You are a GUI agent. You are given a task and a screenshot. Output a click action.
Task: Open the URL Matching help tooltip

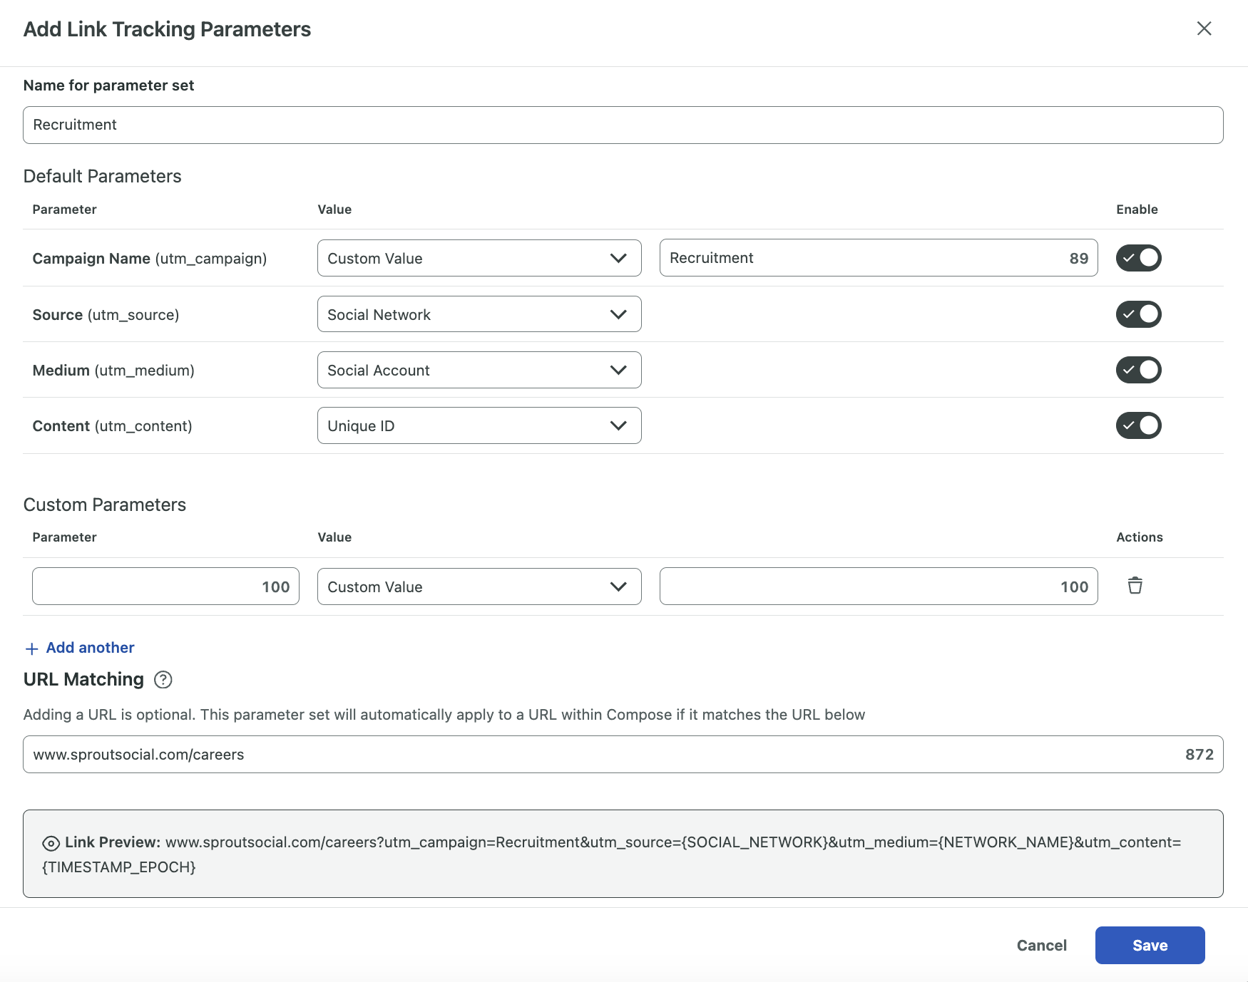click(163, 680)
